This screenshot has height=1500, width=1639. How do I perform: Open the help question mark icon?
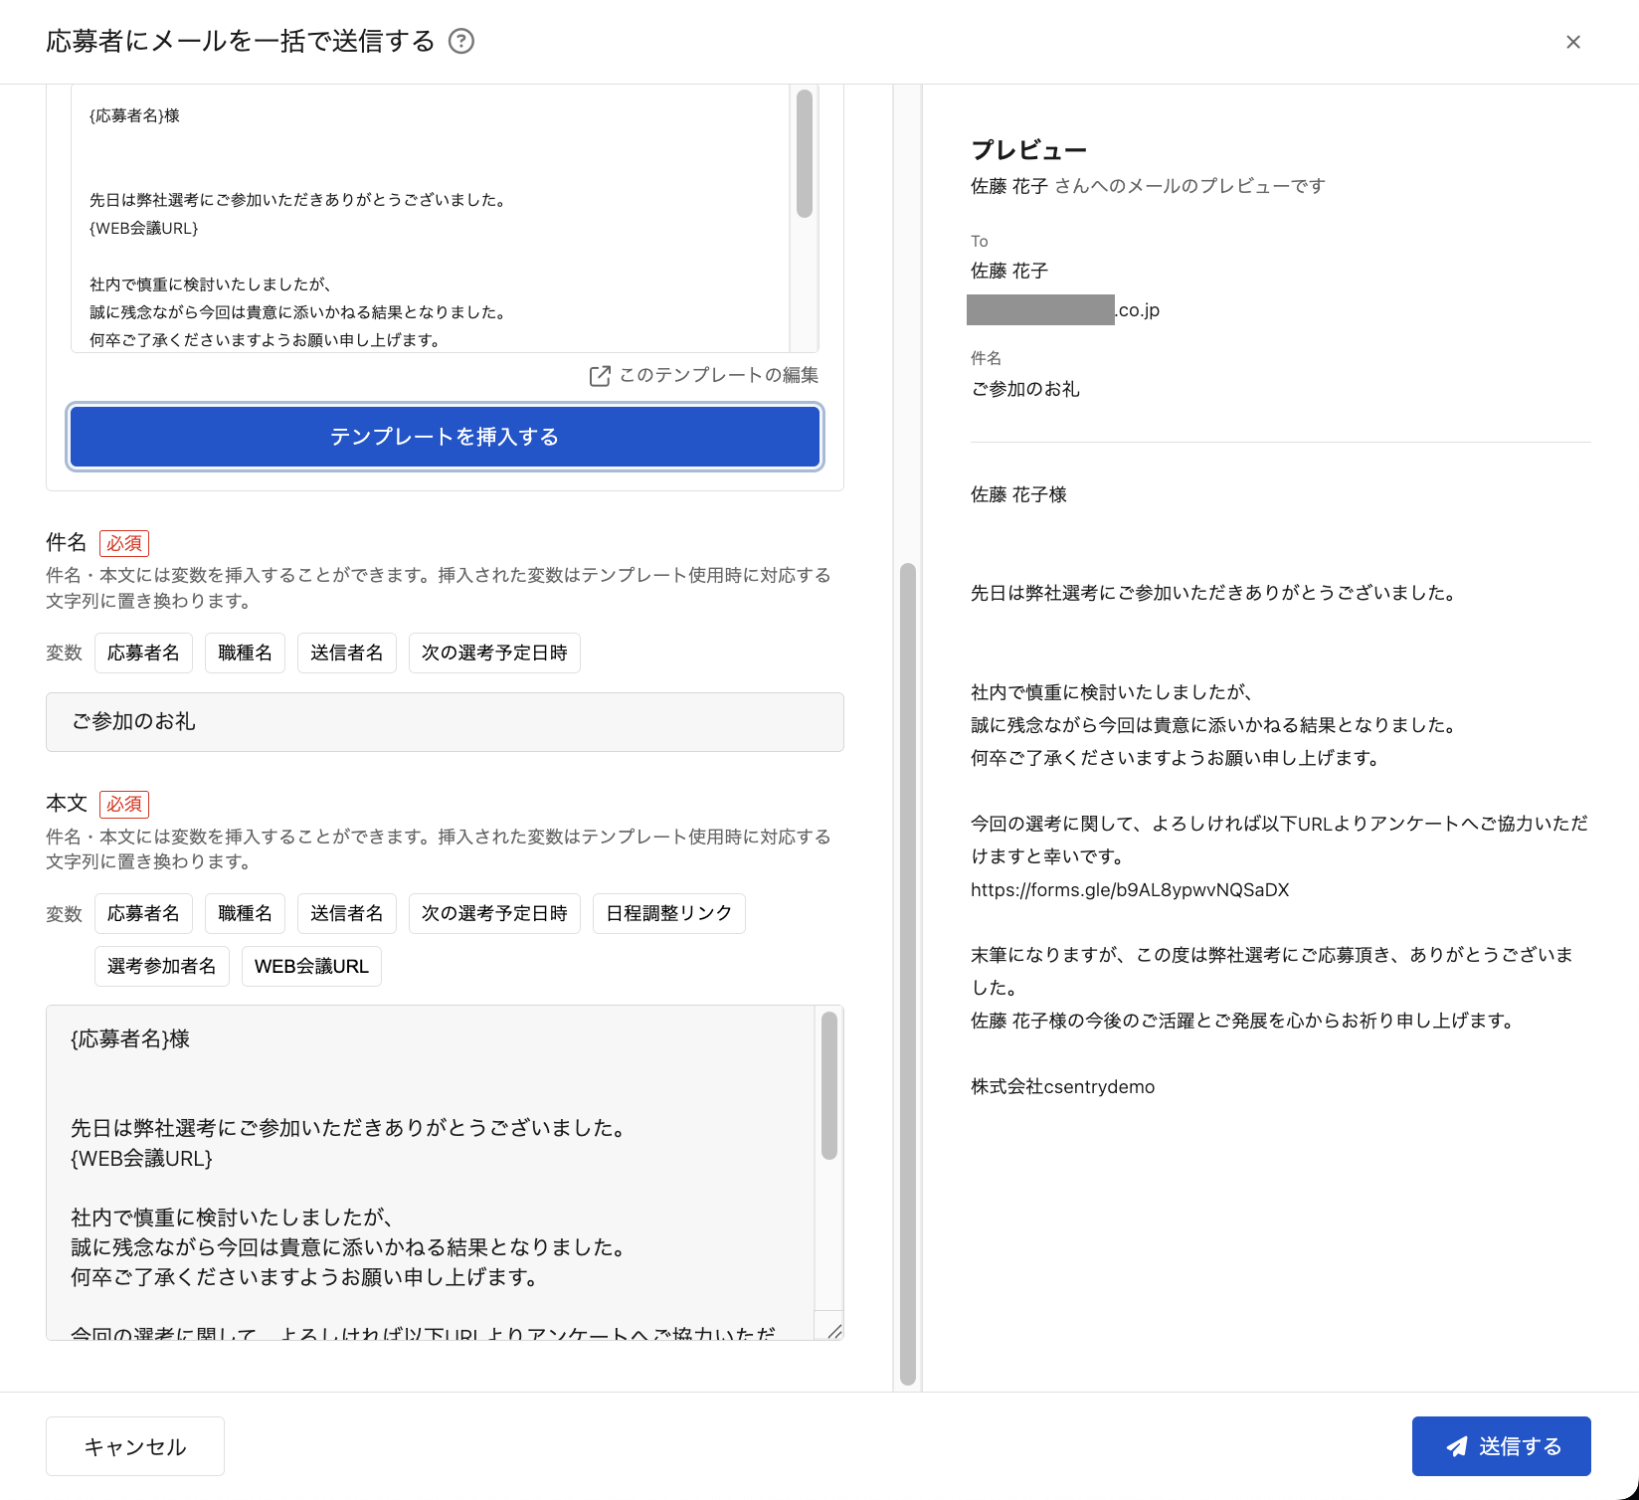point(461,41)
